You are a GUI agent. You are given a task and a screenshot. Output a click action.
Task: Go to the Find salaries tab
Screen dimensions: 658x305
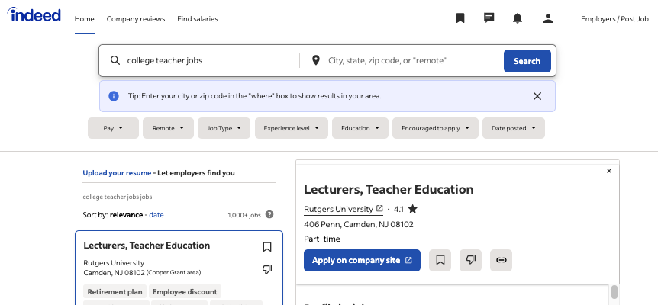198,19
